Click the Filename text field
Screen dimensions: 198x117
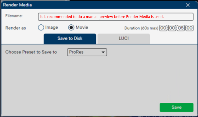[x=116, y=17]
